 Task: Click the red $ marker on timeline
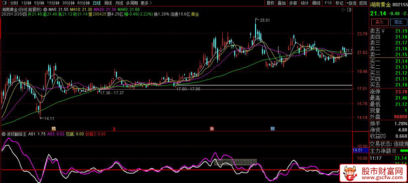click(x=114, y=129)
